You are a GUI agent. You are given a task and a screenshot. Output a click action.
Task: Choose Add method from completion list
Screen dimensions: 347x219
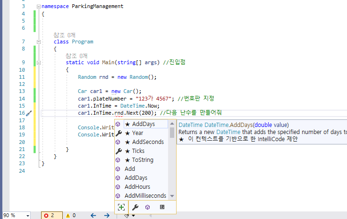tap(130, 169)
